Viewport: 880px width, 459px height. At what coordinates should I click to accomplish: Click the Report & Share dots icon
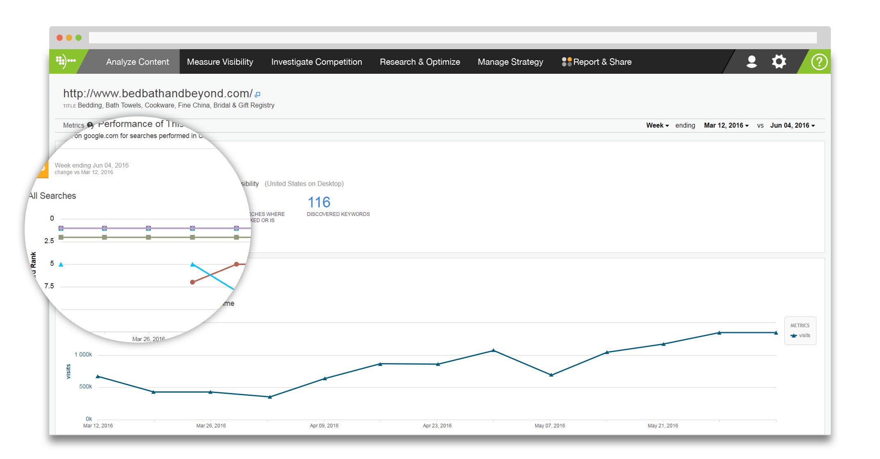click(x=566, y=62)
